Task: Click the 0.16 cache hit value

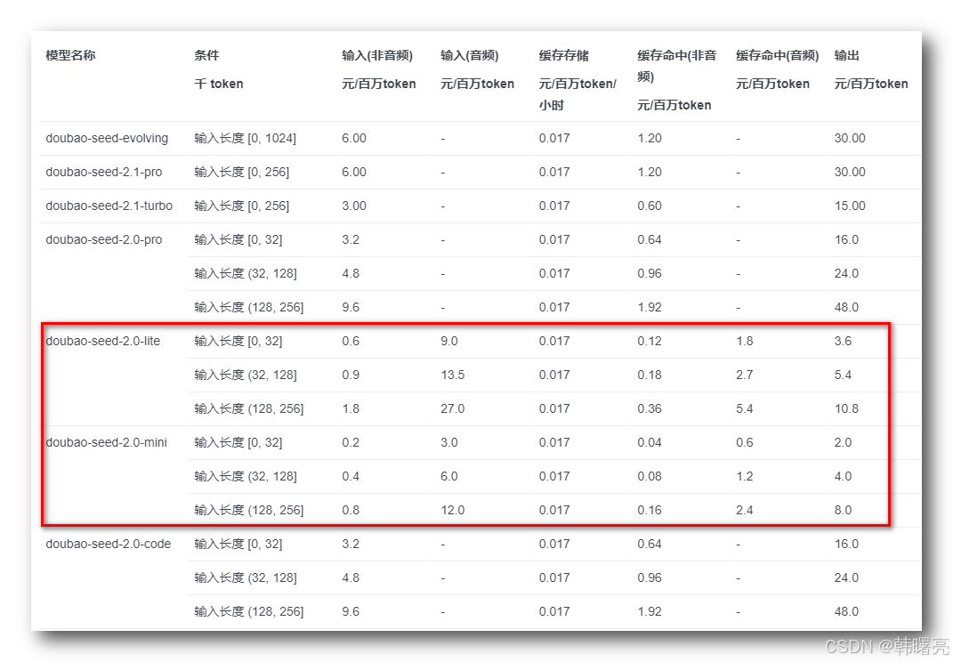Action: (650, 510)
